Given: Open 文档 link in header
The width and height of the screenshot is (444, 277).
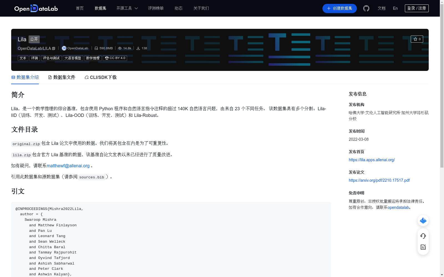Looking at the screenshot, I should click(382, 8).
